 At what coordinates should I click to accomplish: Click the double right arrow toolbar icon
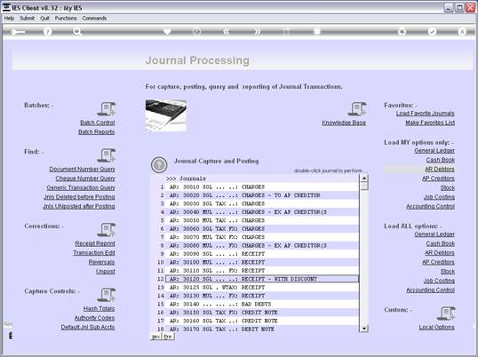pyautogui.click(x=258, y=32)
